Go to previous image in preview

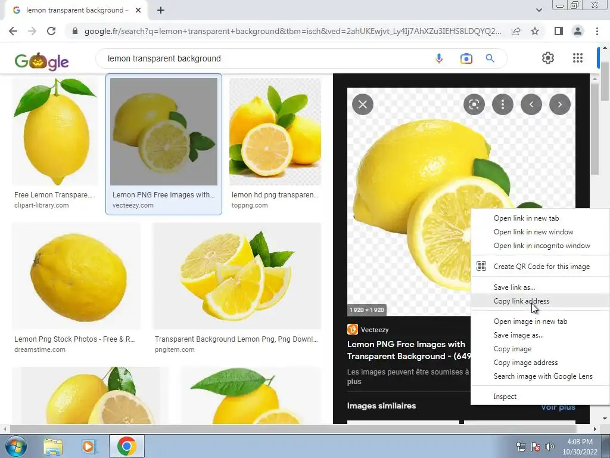531,104
